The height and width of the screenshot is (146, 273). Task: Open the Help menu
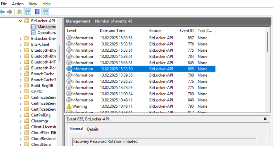coord(46,4)
